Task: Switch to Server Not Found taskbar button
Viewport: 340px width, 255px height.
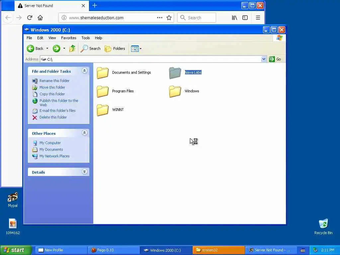Action: click(x=271, y=250)
